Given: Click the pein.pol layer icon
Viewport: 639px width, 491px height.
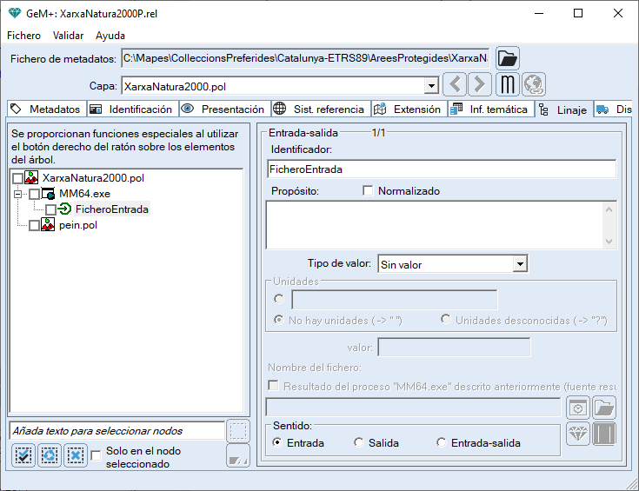Looking at the screenshot, I should coord(49,225).
